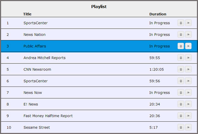Delete News Nation from the playlist

181,34
